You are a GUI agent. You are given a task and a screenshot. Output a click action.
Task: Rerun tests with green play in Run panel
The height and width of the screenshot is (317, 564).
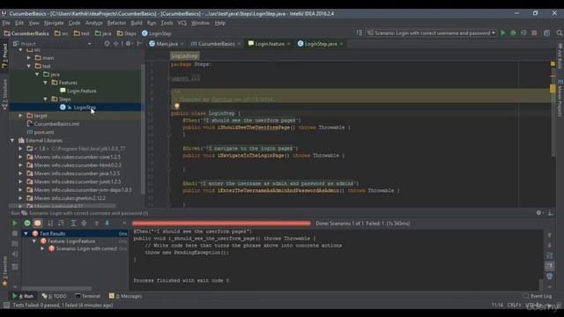pos(15,223)
